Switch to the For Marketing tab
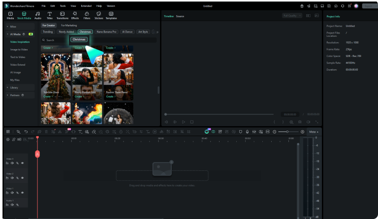This screenshot has height=219, width=378. 69,25
